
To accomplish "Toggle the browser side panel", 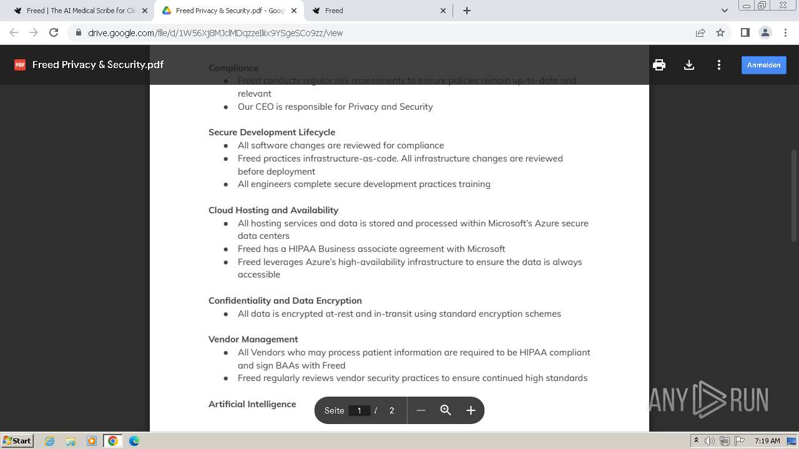I will (745, 33).
